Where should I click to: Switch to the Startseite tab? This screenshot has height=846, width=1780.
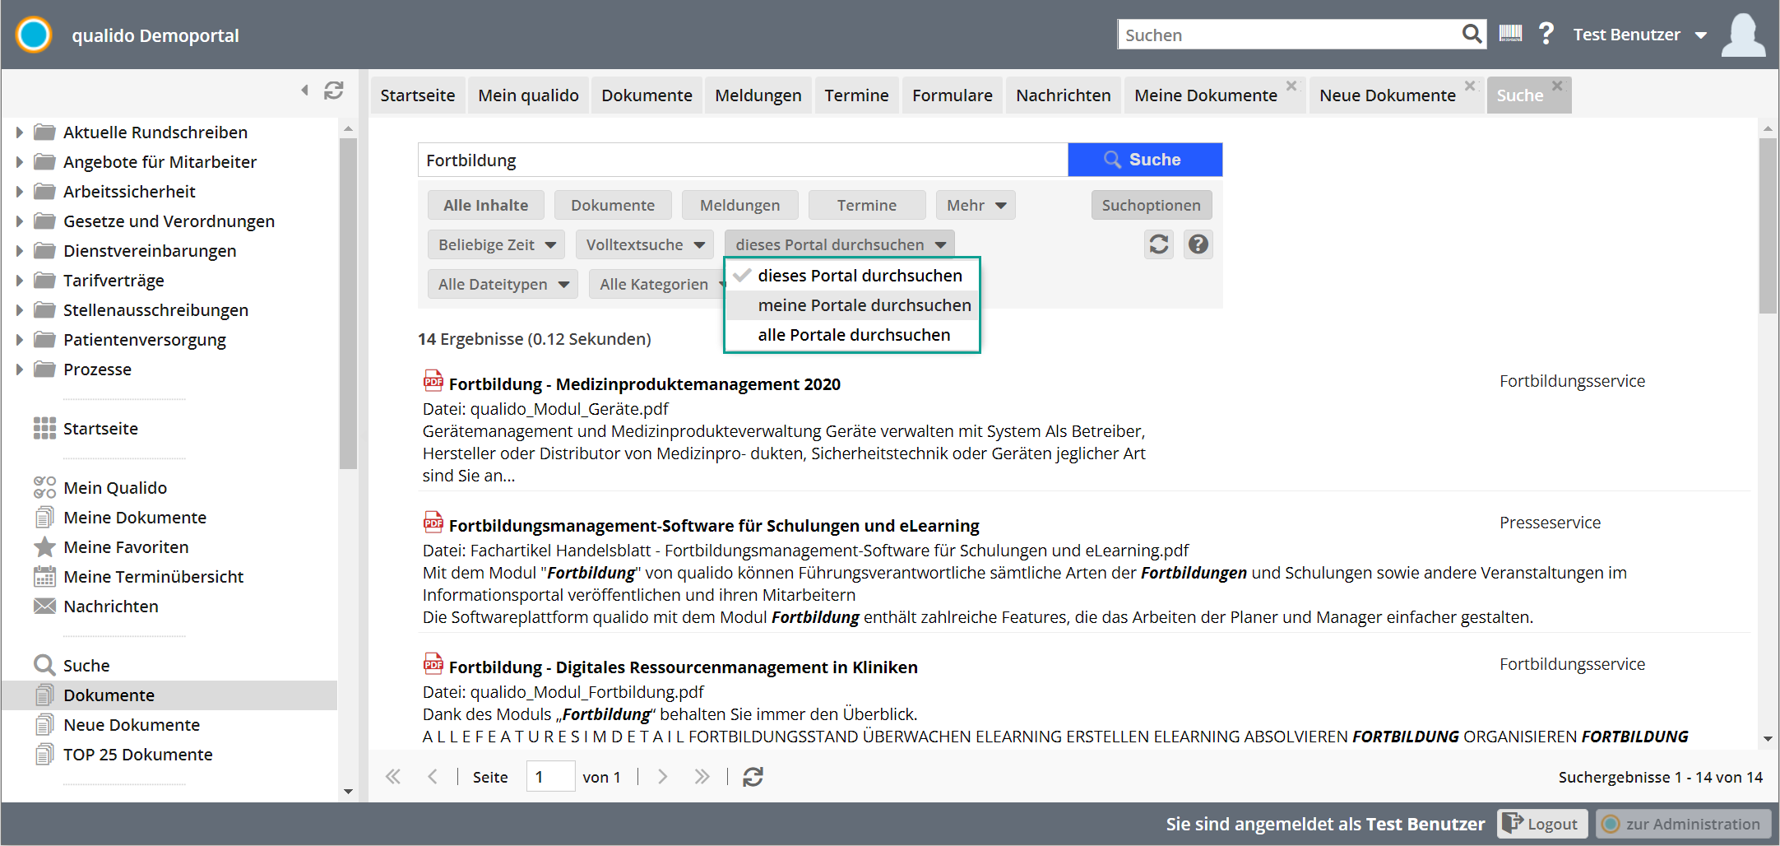pyautogui.click(x=418, y=95)
